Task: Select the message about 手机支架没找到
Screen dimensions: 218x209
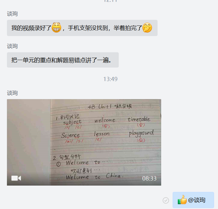Action: point(82,28)
